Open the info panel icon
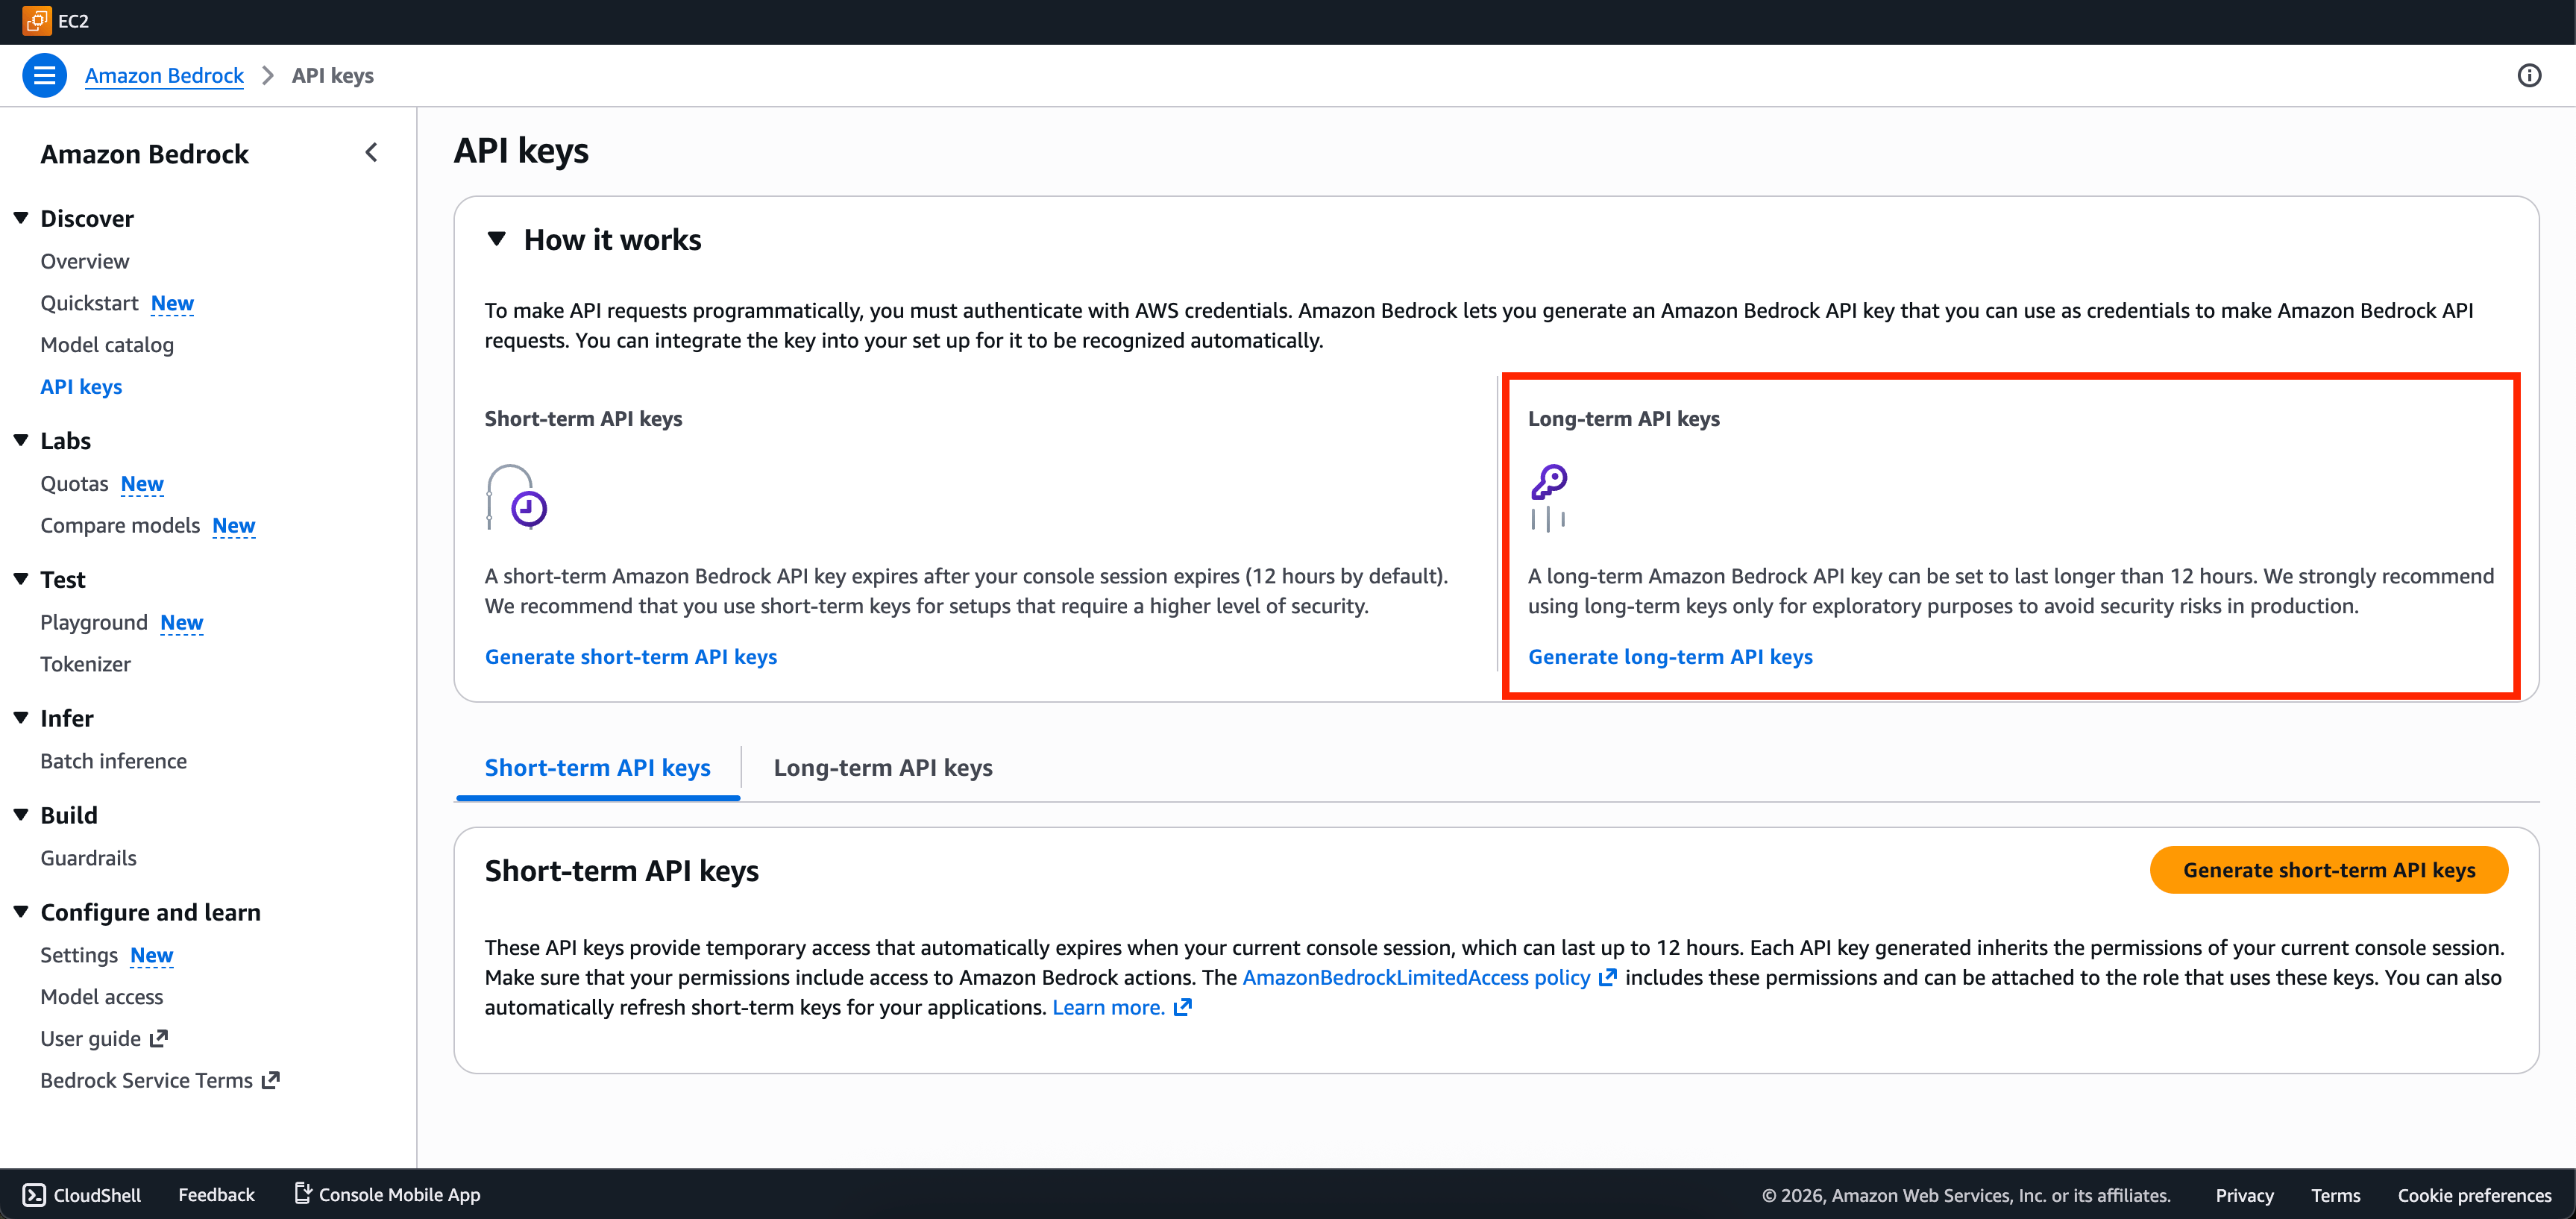Image resolution: width=2576 pixels, height=1219 pixels. [x=2529, y=75]
